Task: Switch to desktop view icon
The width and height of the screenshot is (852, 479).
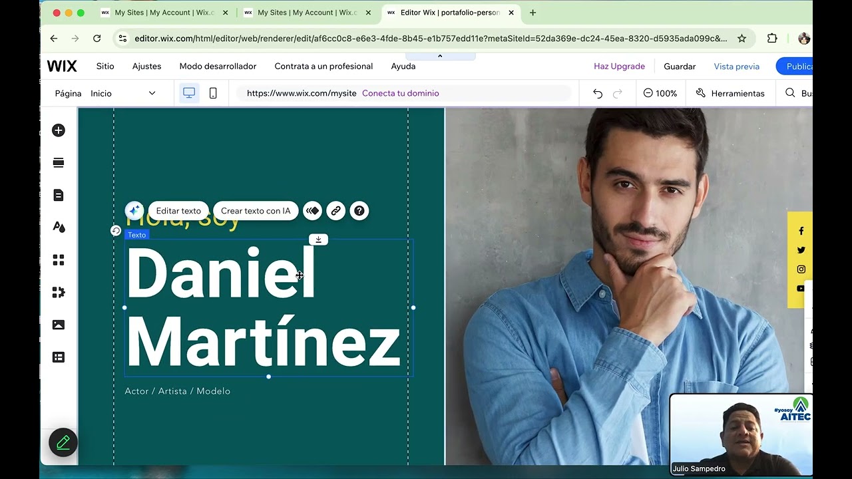Action: pos(189,93)
